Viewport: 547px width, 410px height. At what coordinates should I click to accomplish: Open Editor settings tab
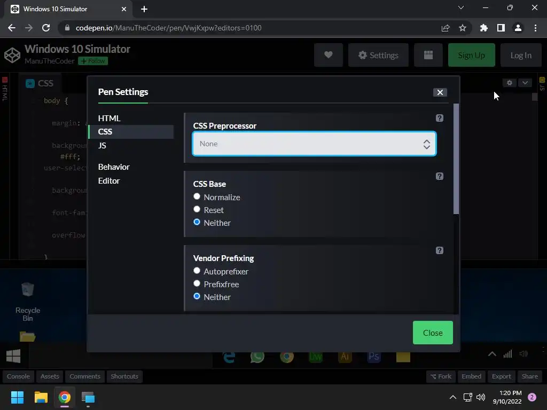[109, 181]
